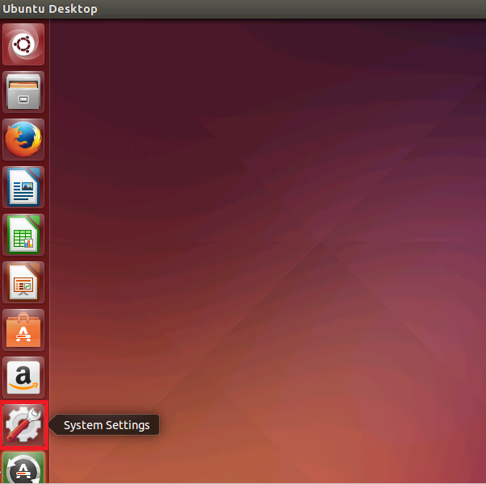Open Ubuntu Software Center
Image resolution: width=486 pixels, height=484 pixels.
coord(23,330)
